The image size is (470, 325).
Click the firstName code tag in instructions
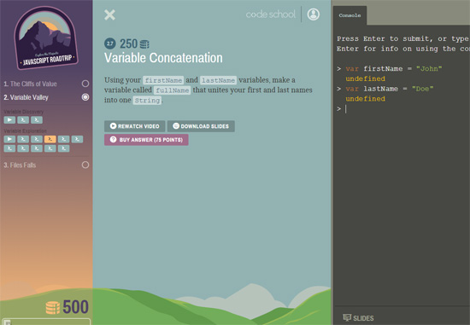[163, 80]
